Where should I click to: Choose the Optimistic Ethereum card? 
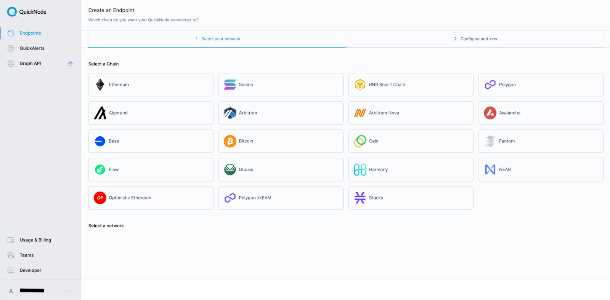[151, 198]
